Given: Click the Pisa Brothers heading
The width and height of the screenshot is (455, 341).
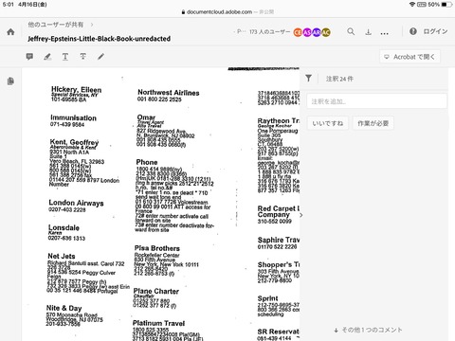Looking at the screenshot, I should 157,248.
